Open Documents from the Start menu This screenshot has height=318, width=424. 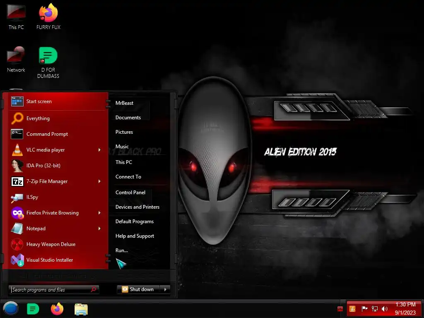[128, 117]
